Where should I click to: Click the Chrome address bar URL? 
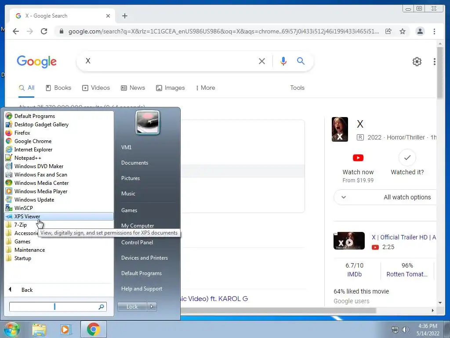(224, 31)
